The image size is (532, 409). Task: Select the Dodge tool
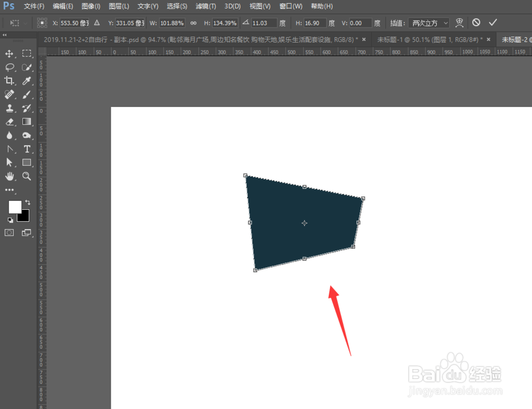pos(27,135)
